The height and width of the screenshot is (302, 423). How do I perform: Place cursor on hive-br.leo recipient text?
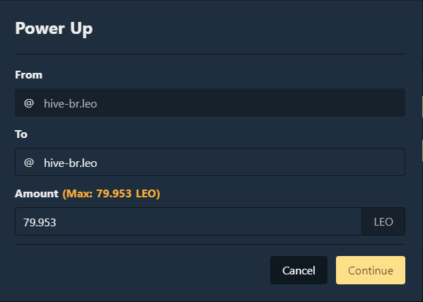(x=71, y=163)
